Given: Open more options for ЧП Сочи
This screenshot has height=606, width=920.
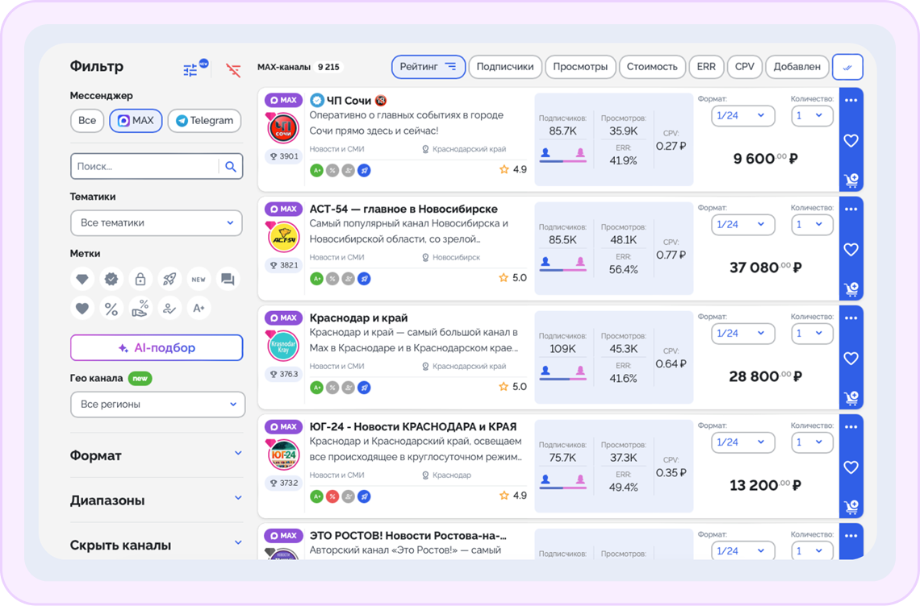Looking at the screenshot, I should pyautogui.click(x=851, y=100).
